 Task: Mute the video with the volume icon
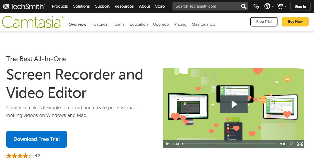pyautogui.click(x=282, y=144)
